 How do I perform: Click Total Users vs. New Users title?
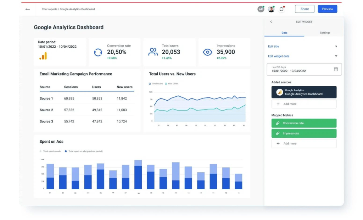(x=172, y=74)
